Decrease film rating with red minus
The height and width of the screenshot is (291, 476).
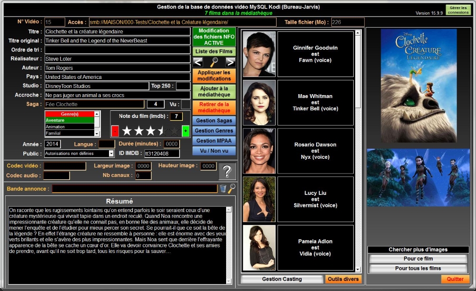[x=115, y=131]
